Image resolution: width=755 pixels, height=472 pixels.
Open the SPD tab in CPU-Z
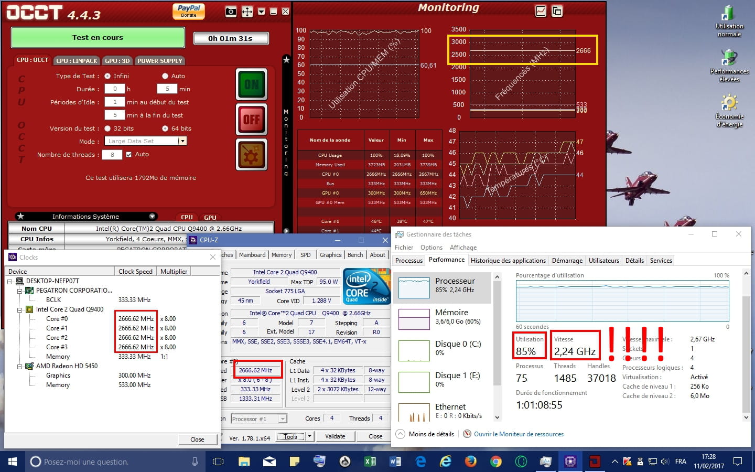(x=305, y=255)
